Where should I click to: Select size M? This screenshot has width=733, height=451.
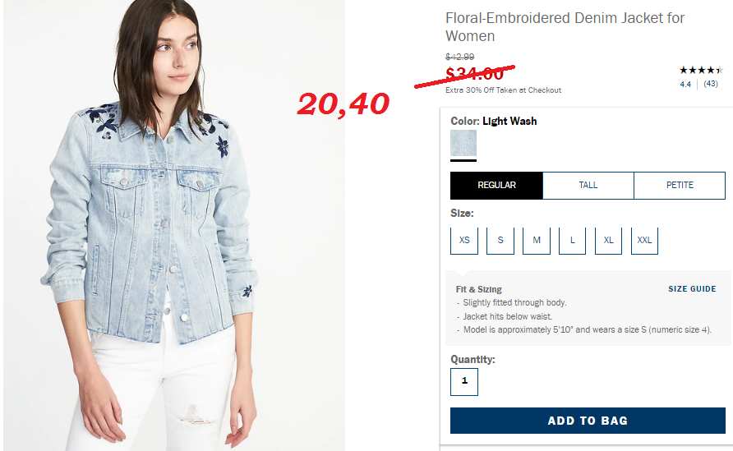[x=537, y=240]
